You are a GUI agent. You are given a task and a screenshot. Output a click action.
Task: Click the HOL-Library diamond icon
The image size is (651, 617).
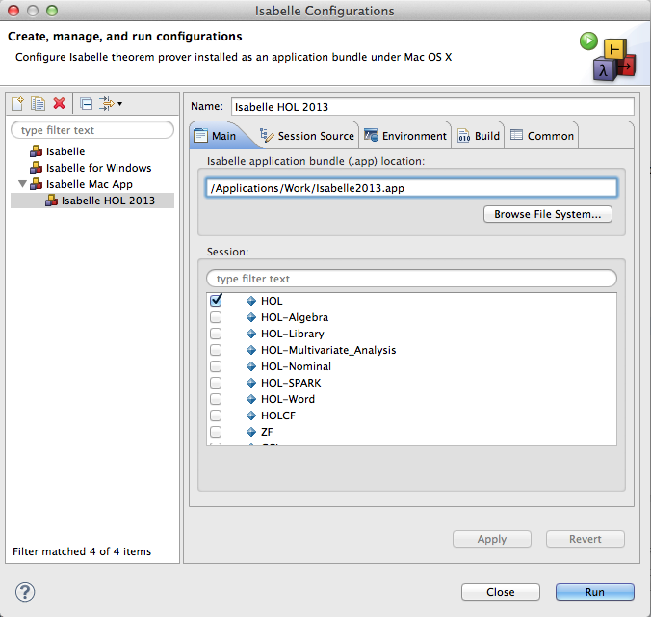(x=251, y=334)
